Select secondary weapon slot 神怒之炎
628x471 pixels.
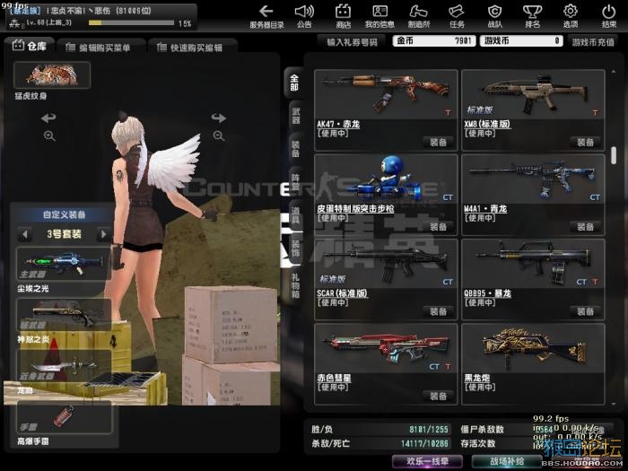64,315
